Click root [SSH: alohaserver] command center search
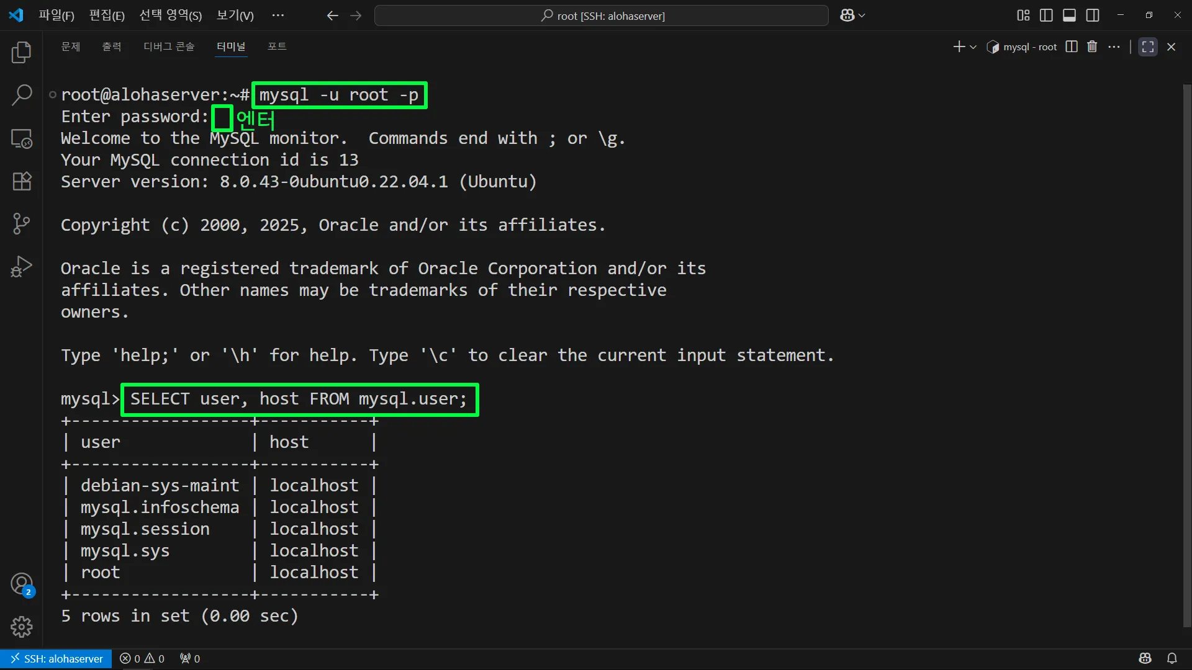 point(601,16)
